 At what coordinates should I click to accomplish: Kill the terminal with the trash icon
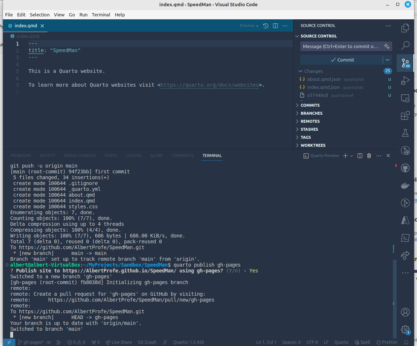point(369,156)
